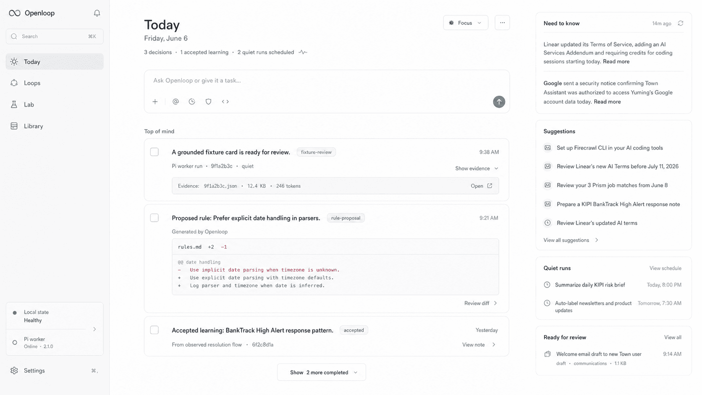
Task: Click View all in Ready for review
Action: 673,337
